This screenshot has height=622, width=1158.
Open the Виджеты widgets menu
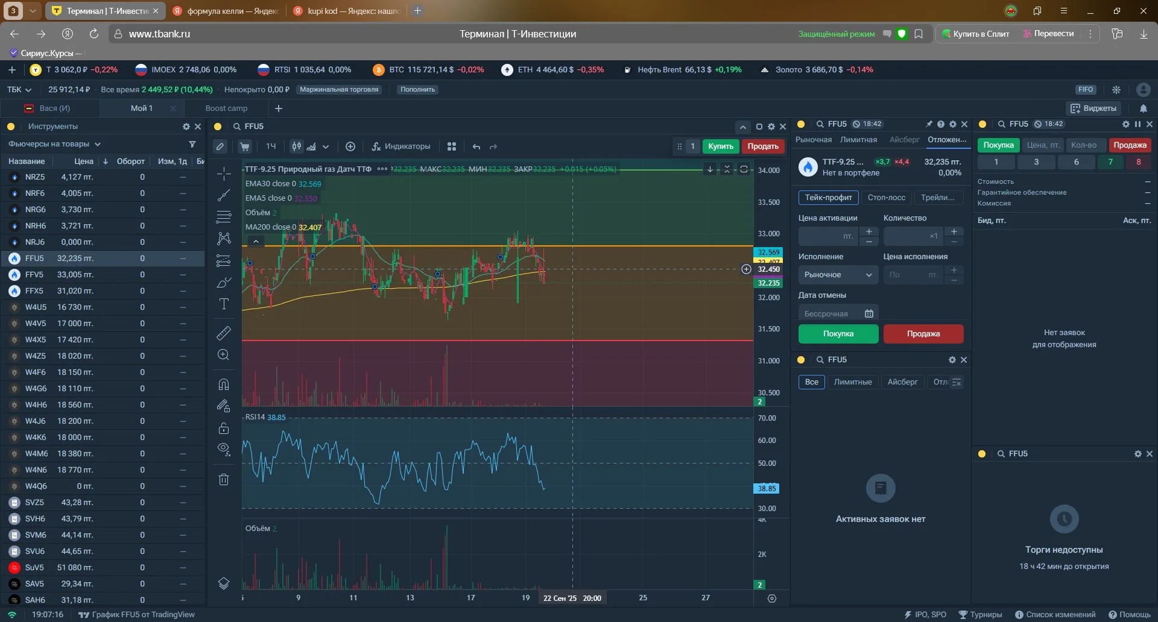tap(1093, 108)
